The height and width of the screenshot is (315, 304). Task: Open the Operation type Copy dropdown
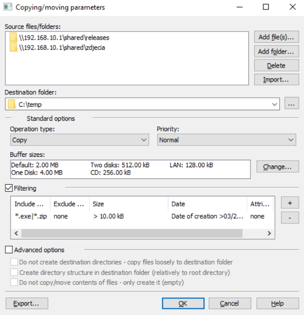80,140
